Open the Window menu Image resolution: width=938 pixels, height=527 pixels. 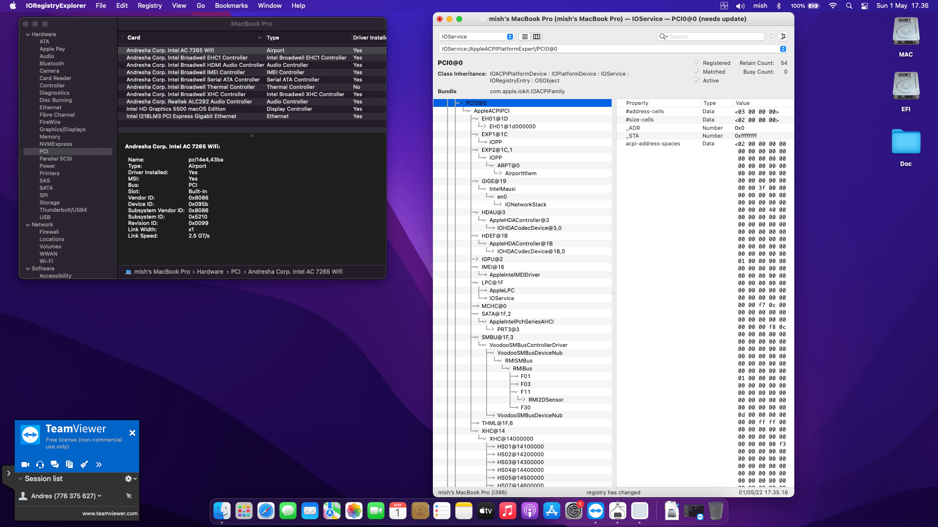[x=270, y=6]
